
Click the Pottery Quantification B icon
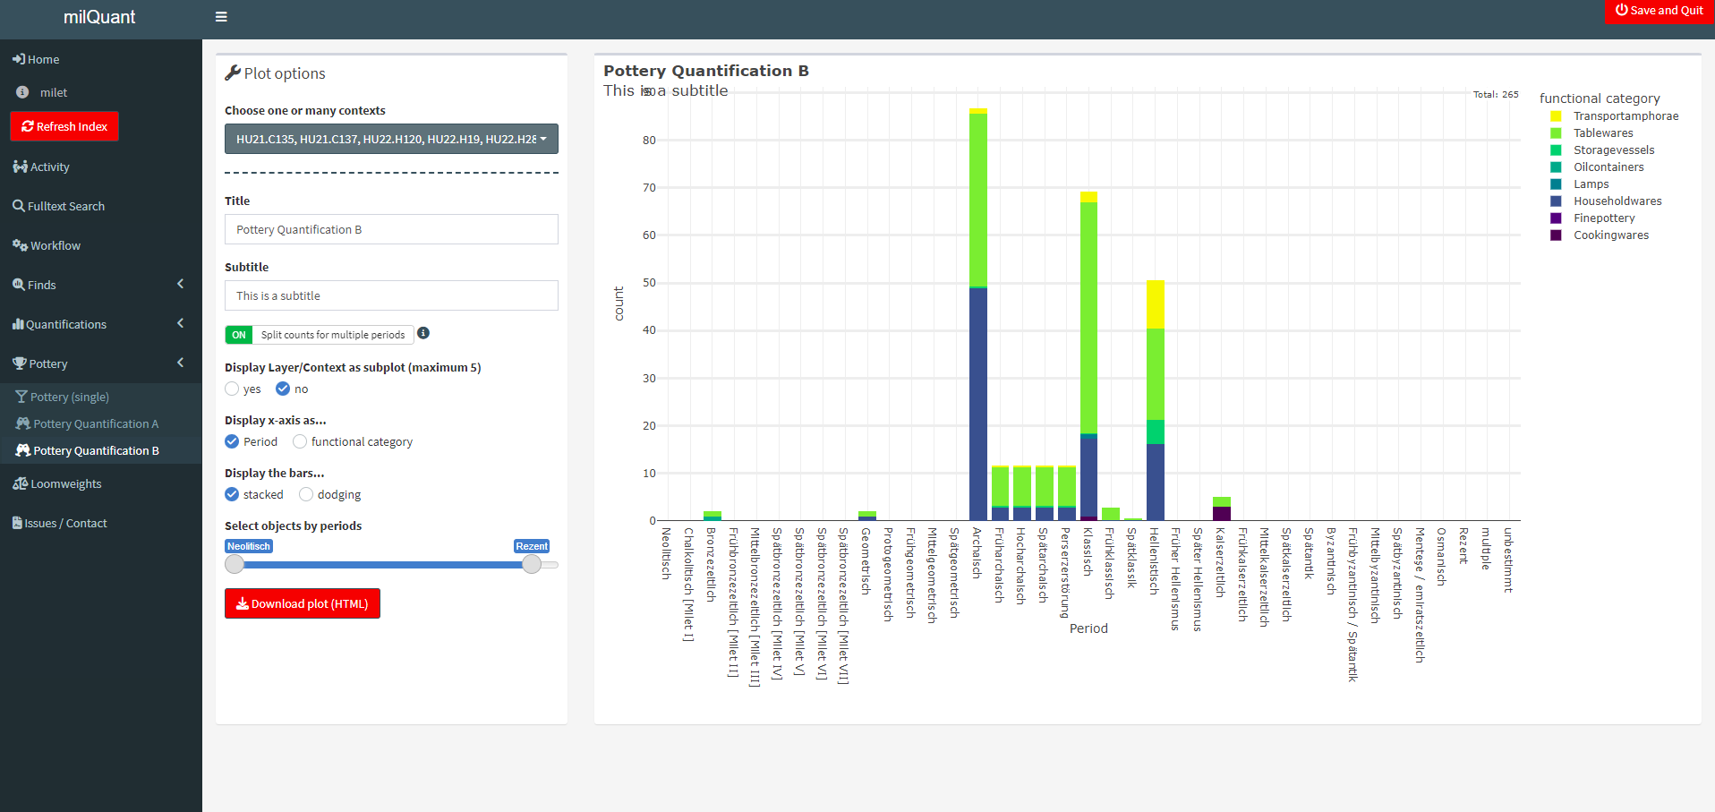pyautogui.click(x=23, y=450)
